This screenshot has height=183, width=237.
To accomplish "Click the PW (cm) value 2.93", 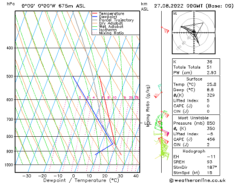I will pyautogui.click(x=211, y=73).
